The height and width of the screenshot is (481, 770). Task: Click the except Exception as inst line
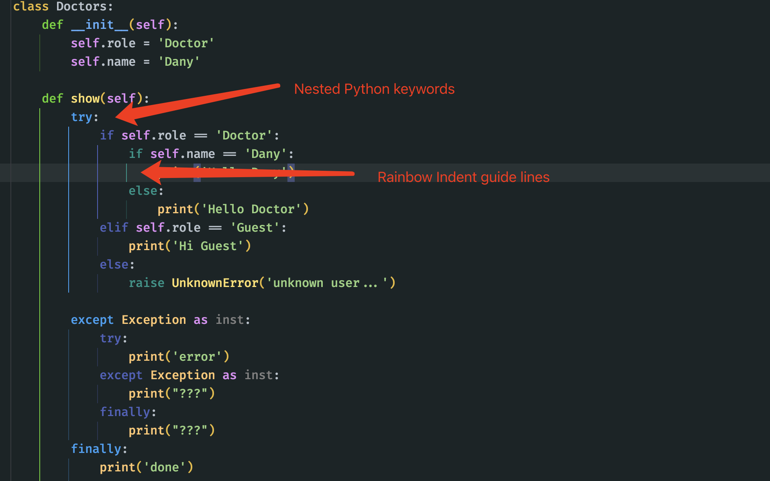(x=160, y=319)
